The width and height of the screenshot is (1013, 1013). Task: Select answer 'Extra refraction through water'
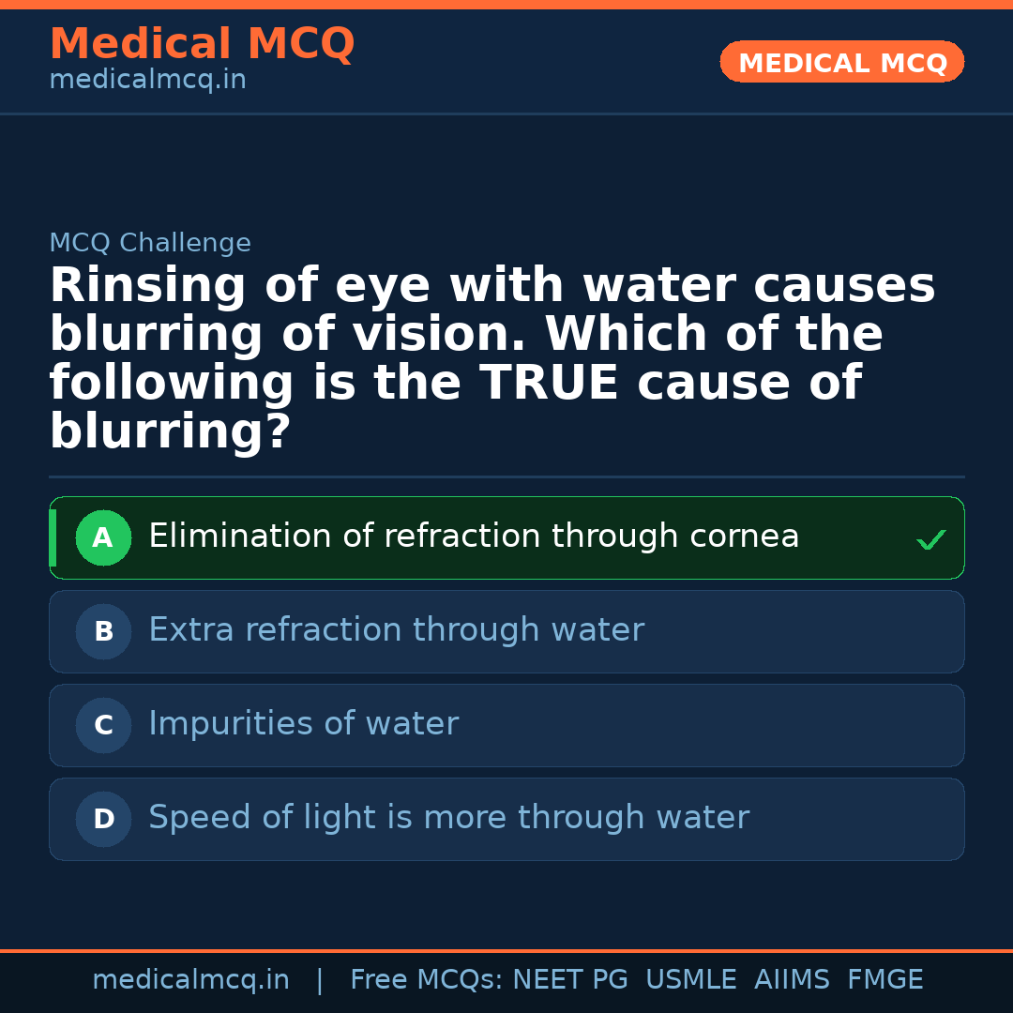(396, 630)
